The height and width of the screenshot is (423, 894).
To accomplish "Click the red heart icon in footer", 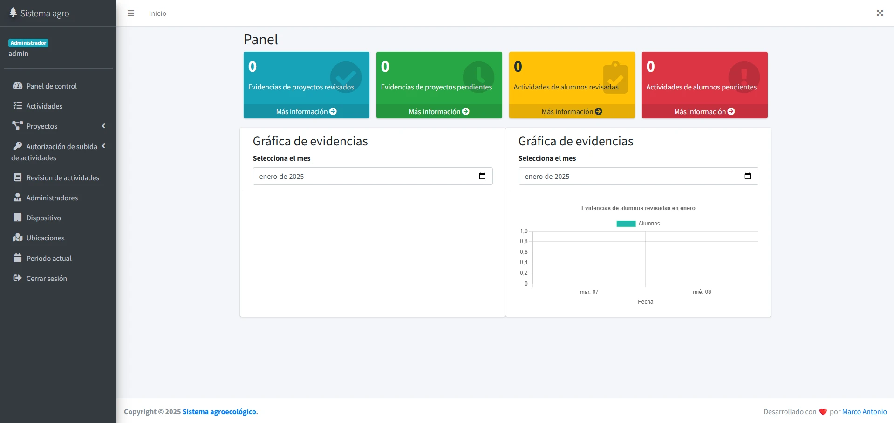I will (x=823, y=412).
